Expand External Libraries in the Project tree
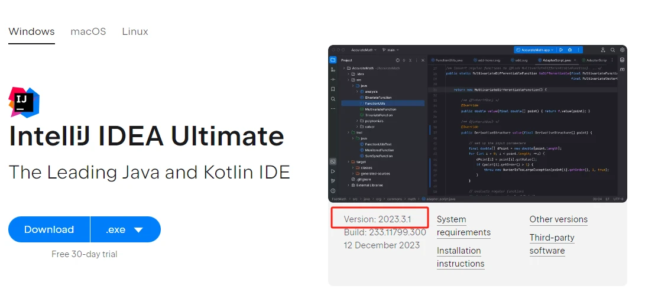The image size is (645, 308). (x=348, y=186)
